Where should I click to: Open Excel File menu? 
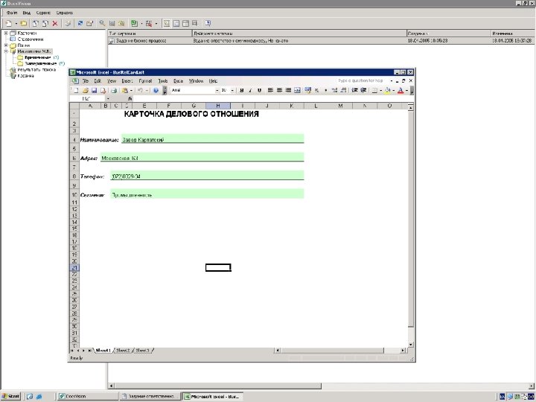[x=86, y=81]
